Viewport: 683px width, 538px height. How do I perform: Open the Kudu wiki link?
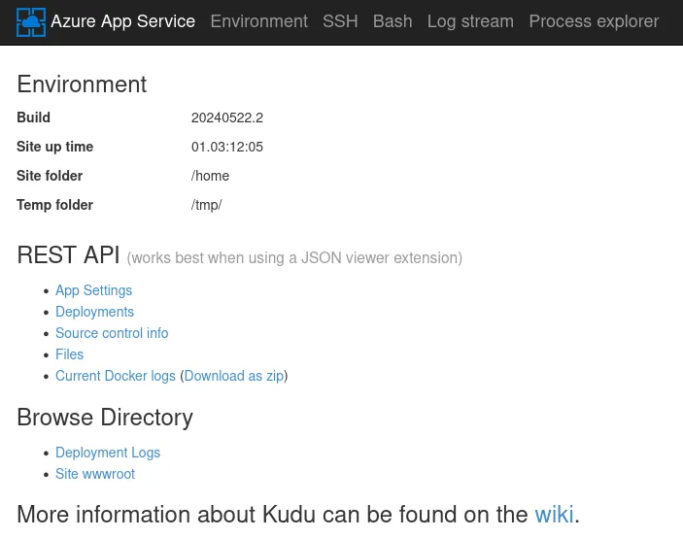coord(554,514)
